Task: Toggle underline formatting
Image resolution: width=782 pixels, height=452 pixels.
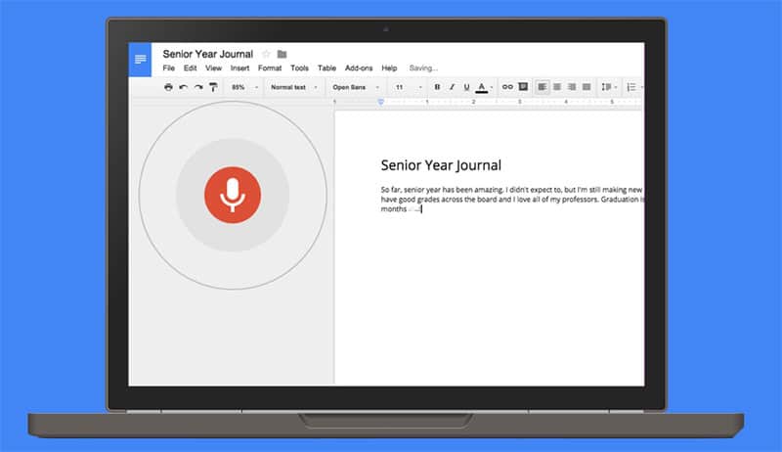Action: (466, 87)
